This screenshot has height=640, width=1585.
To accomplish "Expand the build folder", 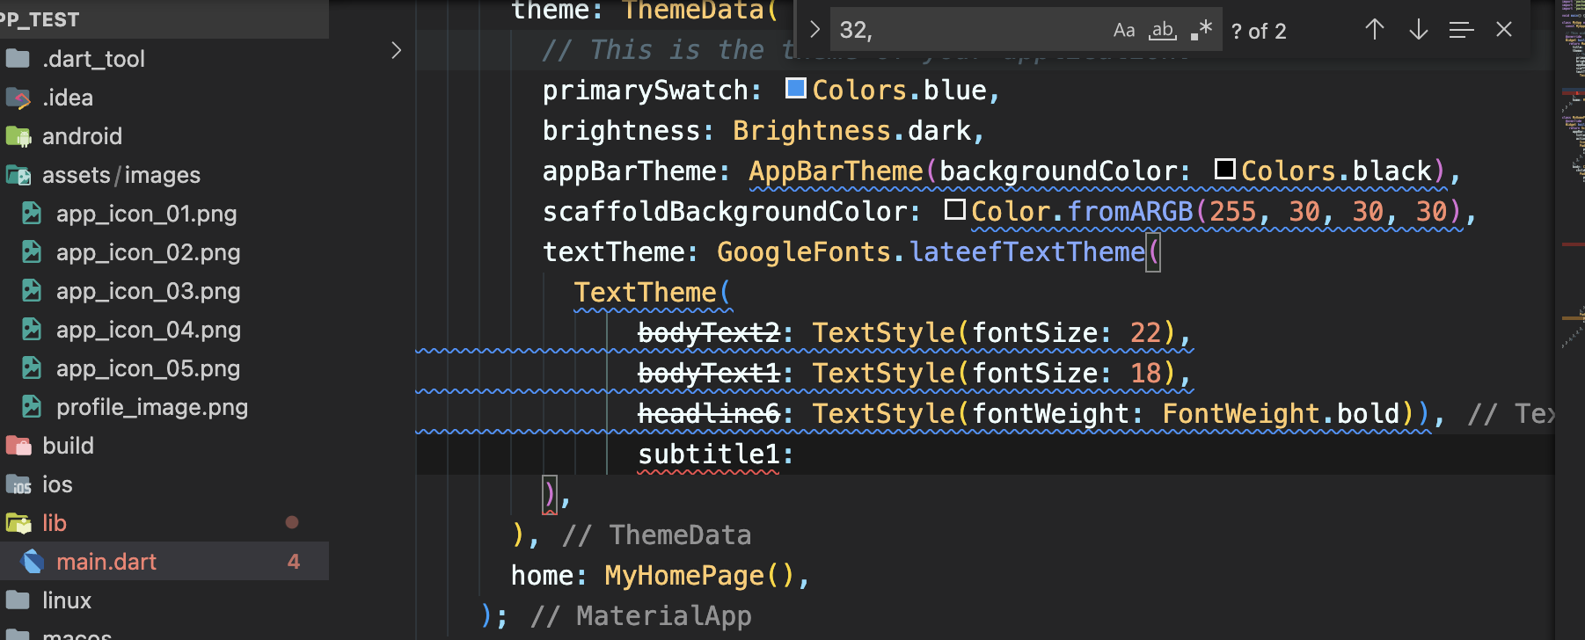I will tap(164, 446).
